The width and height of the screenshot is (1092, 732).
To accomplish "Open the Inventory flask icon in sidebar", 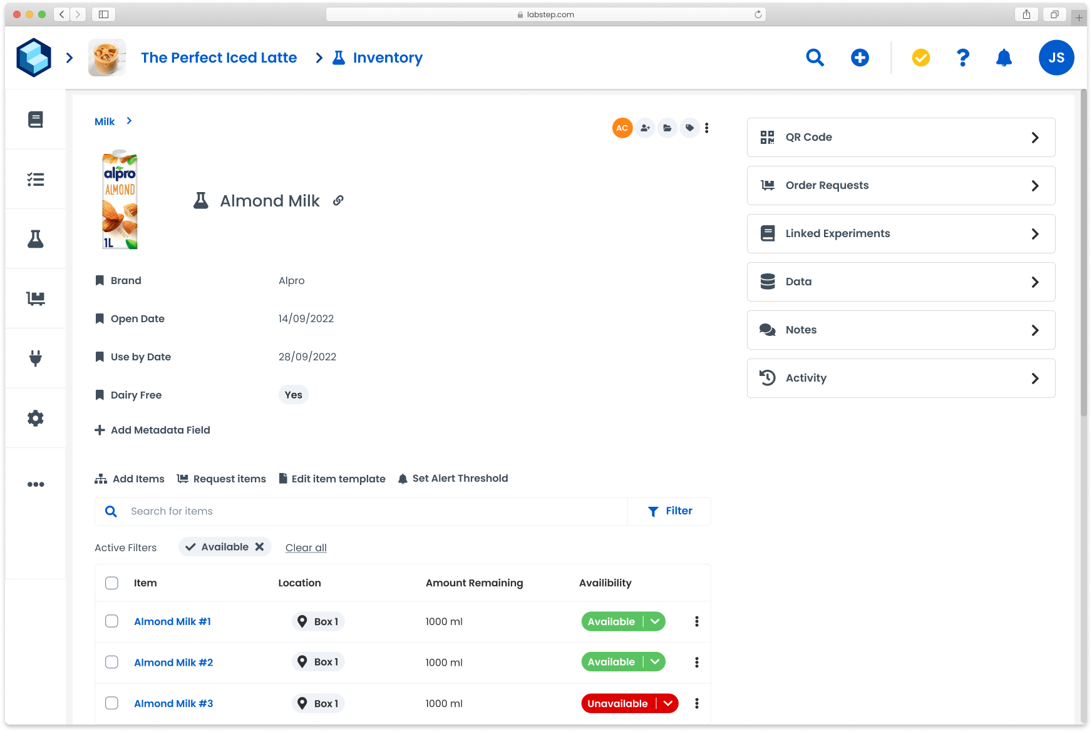I will tap(36, 238).
